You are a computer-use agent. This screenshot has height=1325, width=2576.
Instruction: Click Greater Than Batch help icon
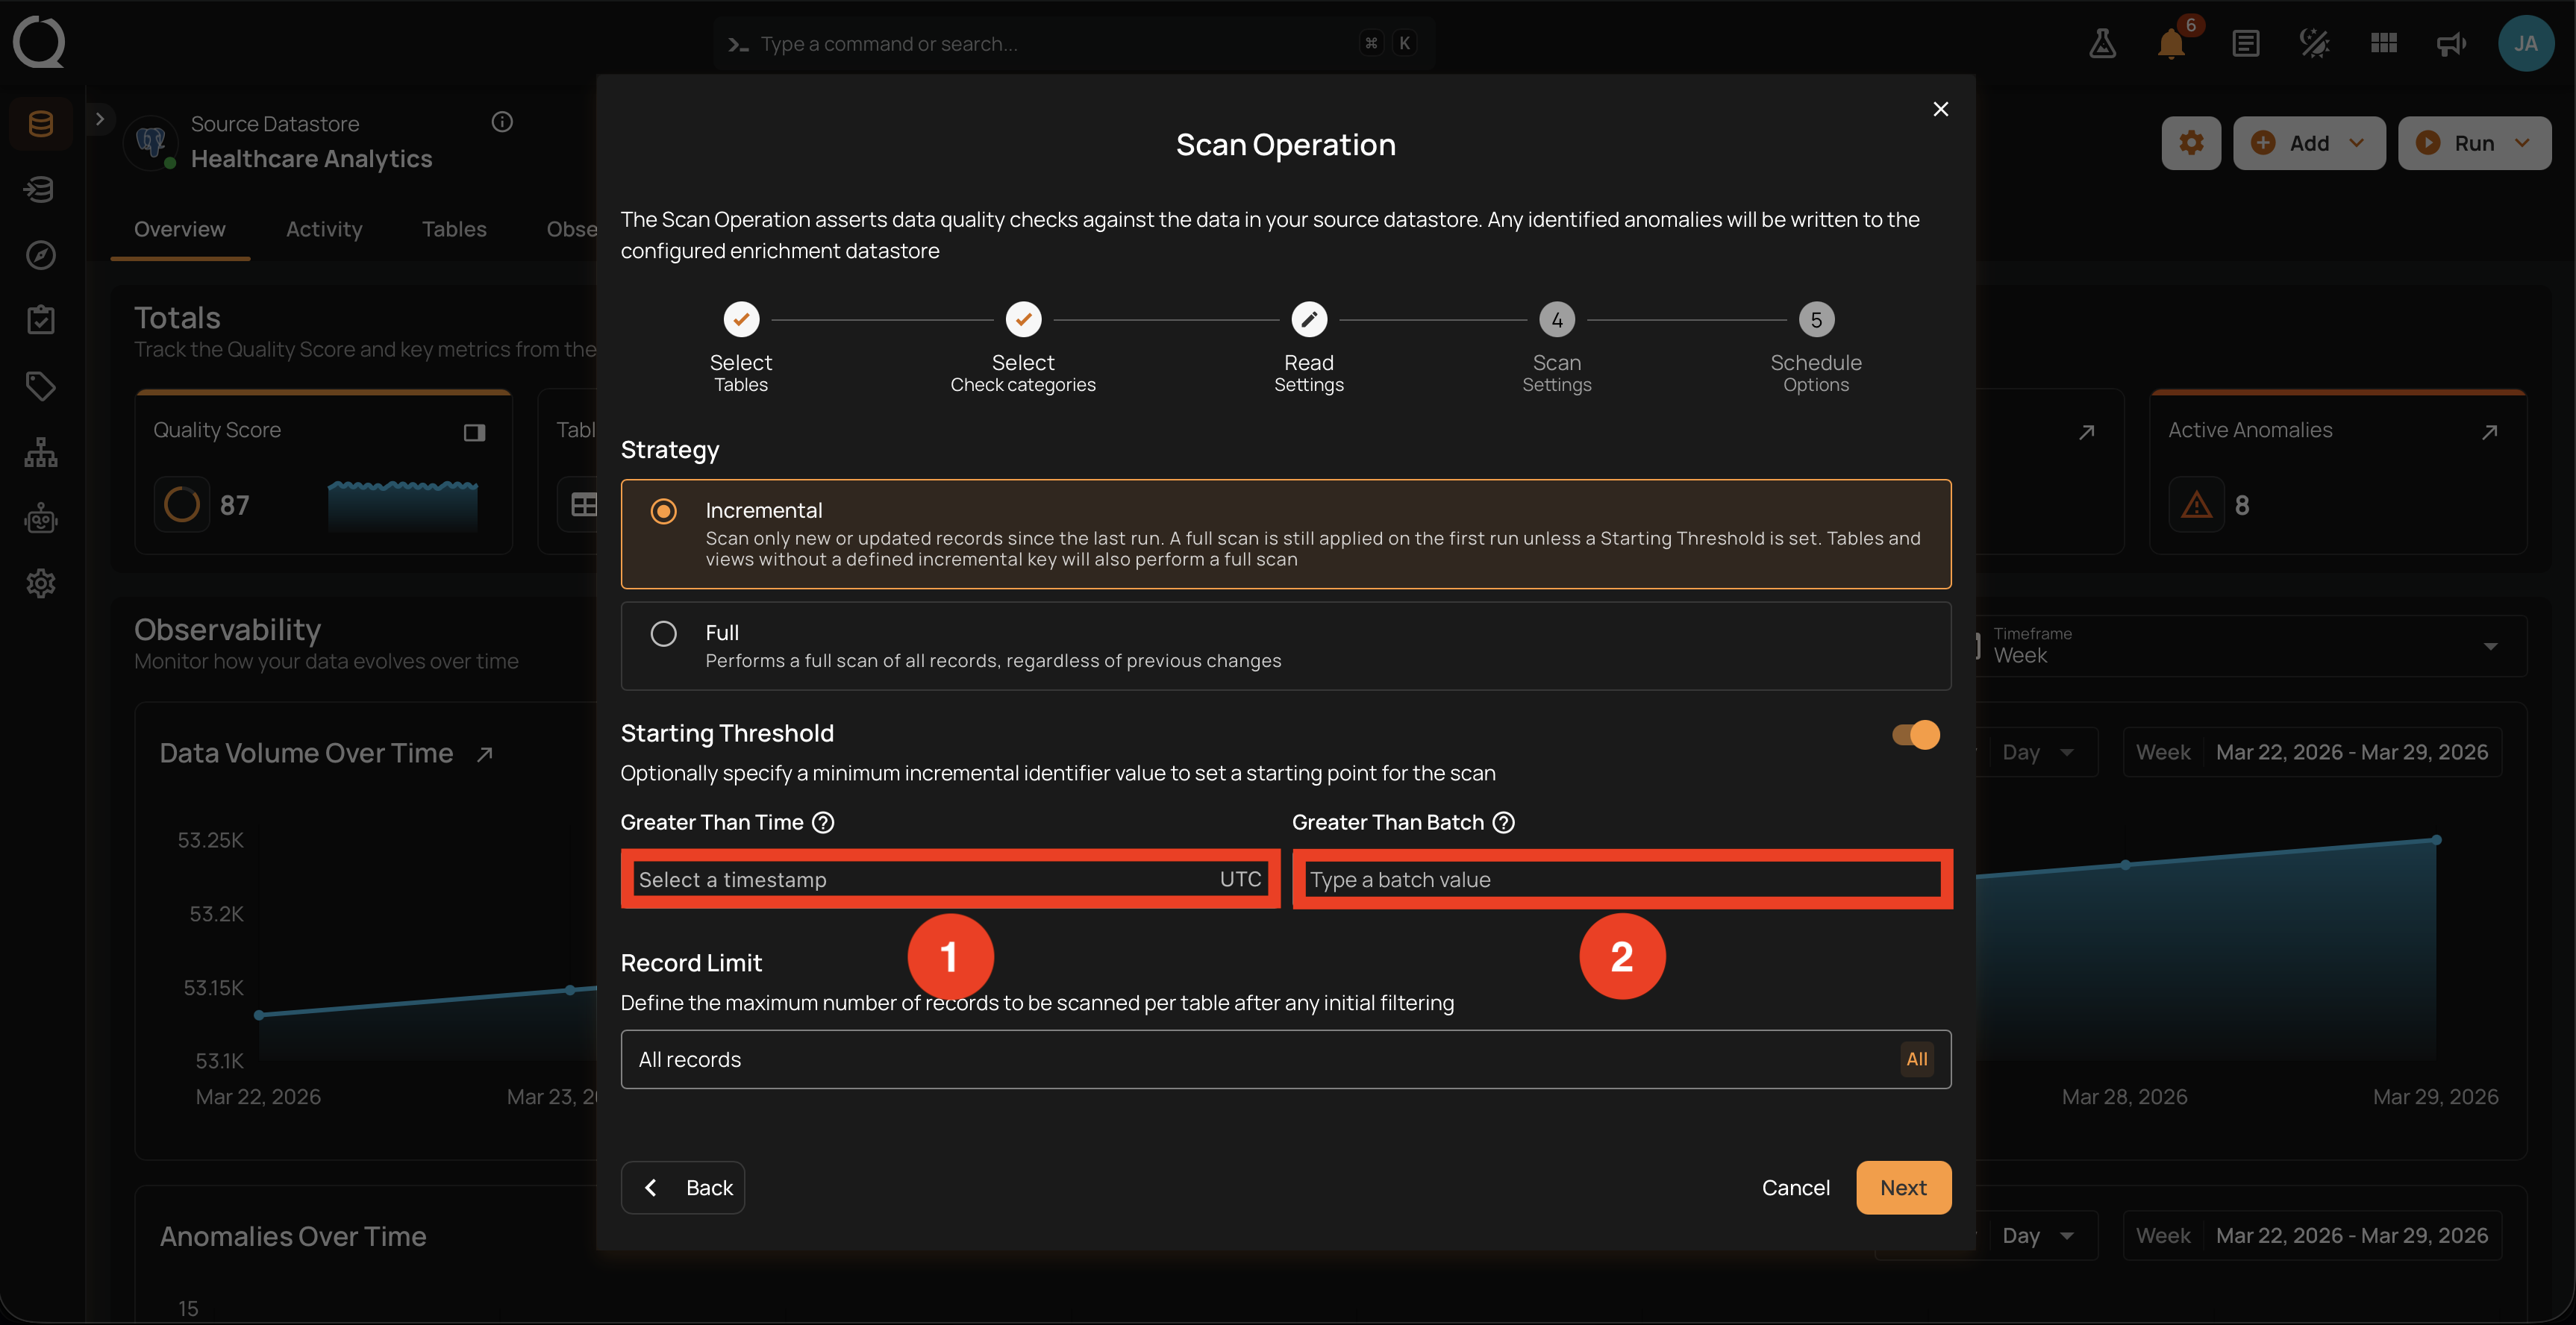point(1503,822)
